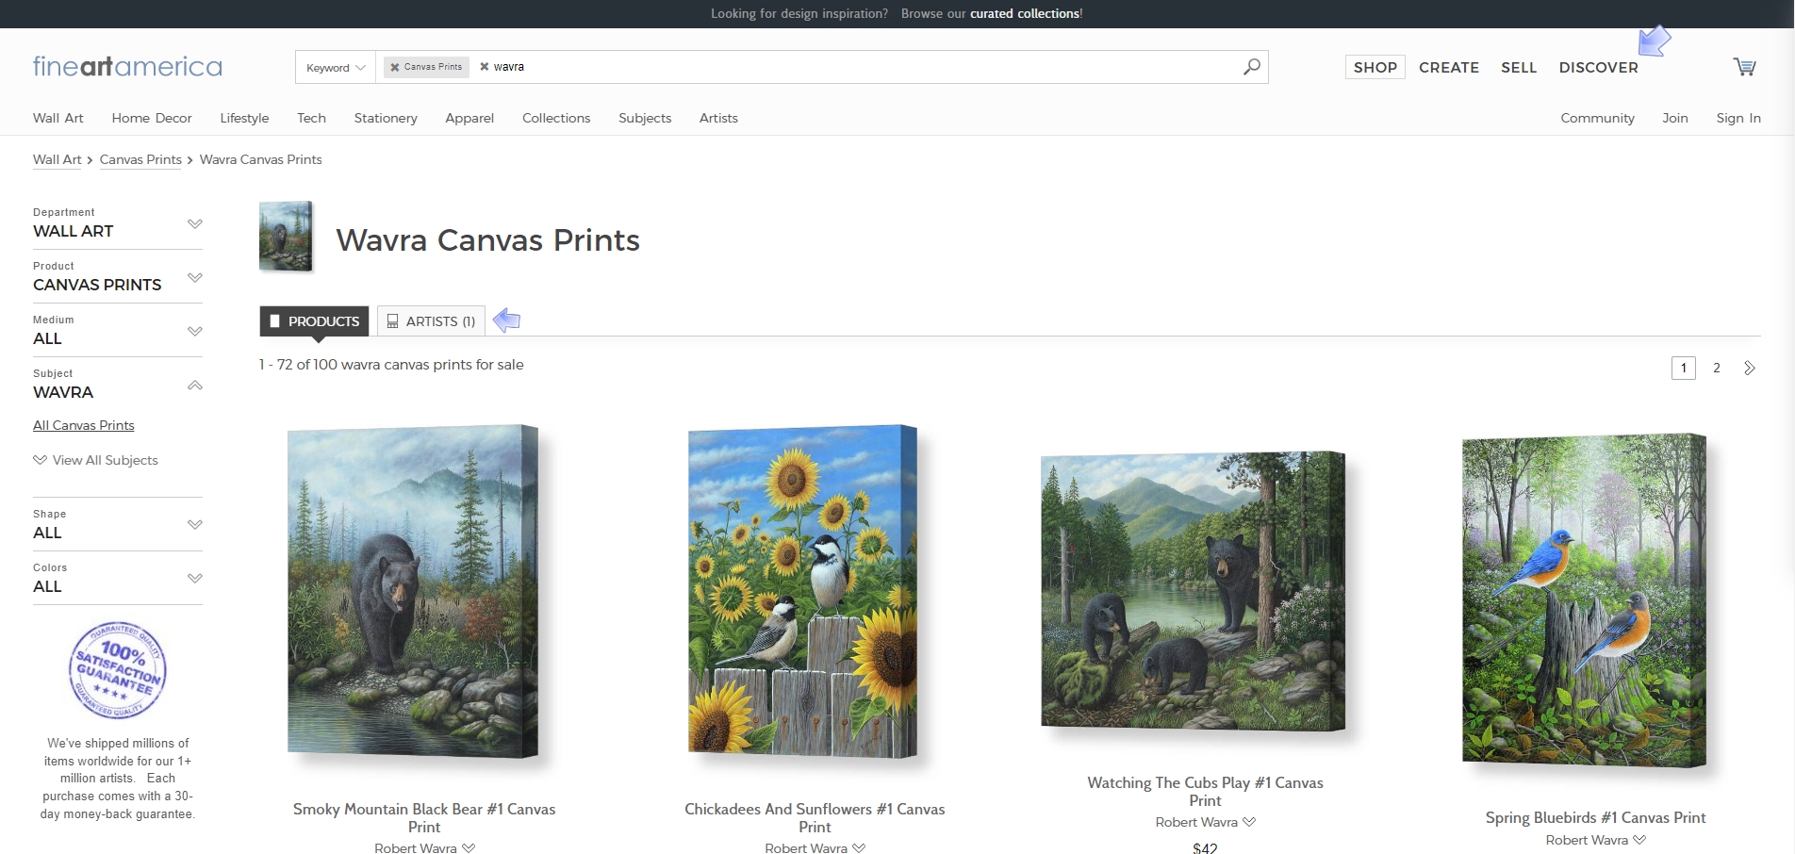Open Robert Wavra chevron under Watching The Cubs Play
This screenshot has width=1795, height=854.
[1249, 822]
